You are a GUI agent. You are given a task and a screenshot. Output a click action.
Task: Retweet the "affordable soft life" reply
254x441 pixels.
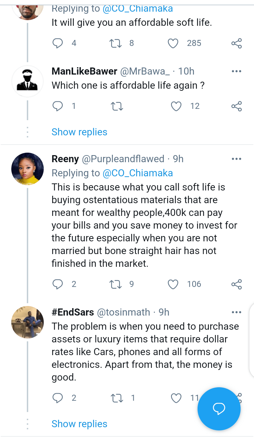click(115, 43)
